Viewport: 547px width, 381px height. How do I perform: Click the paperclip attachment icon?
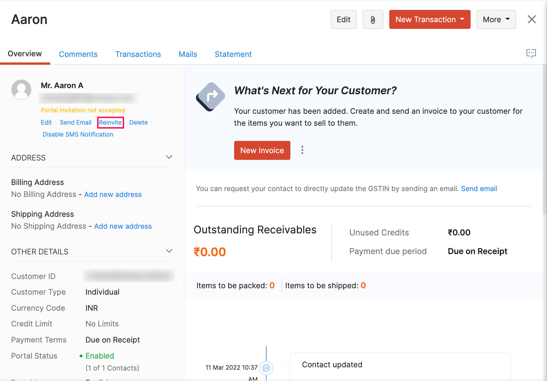click(373, 20)
